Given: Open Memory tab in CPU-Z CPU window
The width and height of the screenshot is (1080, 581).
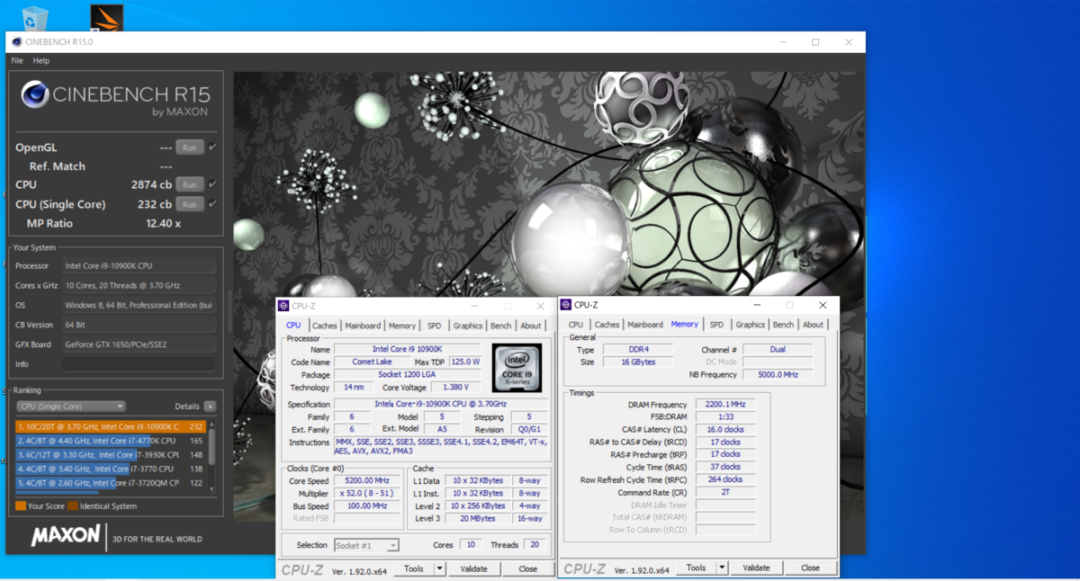Looking at the screenshot, I should point(402,326).
